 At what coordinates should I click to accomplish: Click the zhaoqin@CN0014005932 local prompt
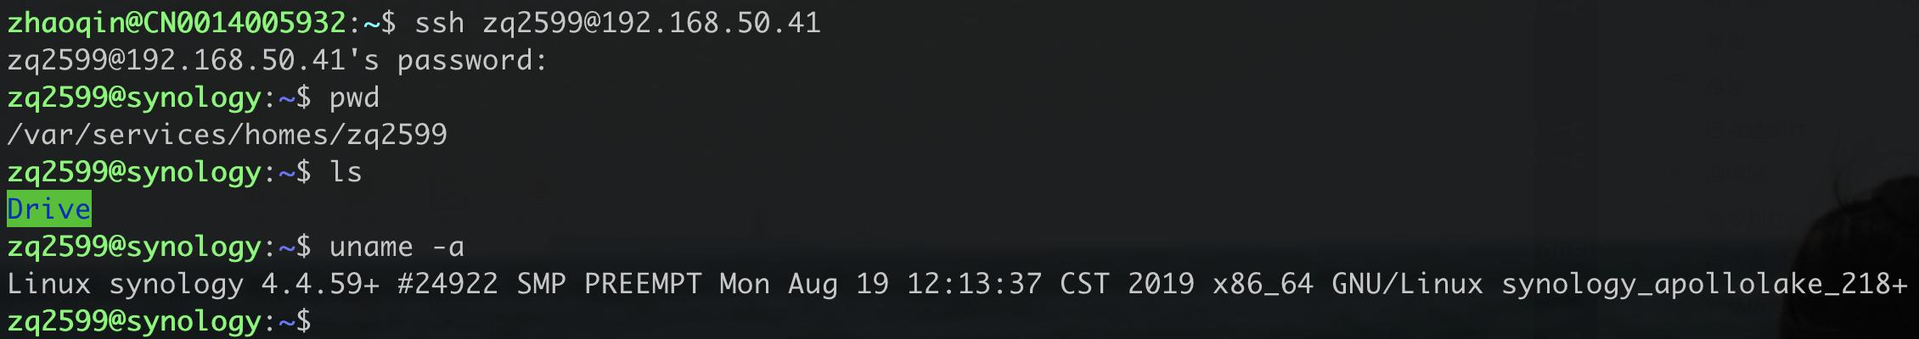(x=176, y=23)
